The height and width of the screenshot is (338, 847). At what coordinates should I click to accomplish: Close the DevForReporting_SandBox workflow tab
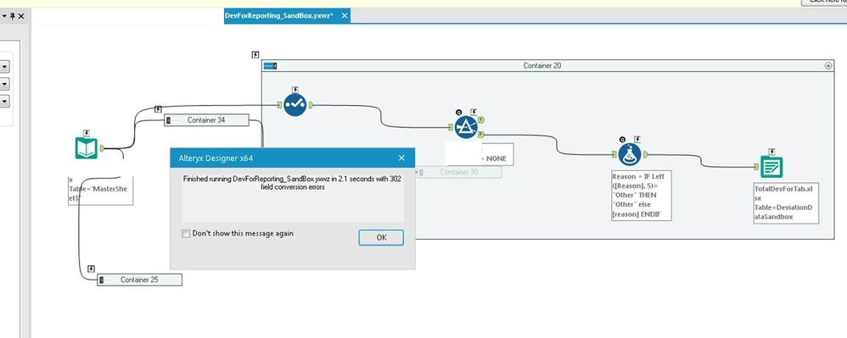pyautogui.click(x=344, y=15)
